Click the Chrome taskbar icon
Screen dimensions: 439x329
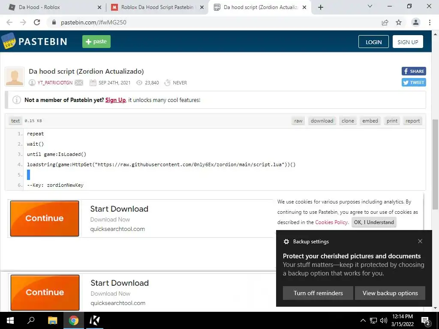pyautogui.click(x=74, y=320)
